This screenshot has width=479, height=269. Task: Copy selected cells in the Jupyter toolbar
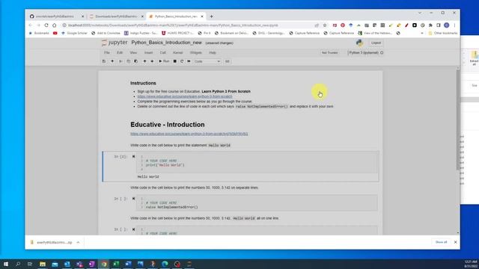pos(128,61)
